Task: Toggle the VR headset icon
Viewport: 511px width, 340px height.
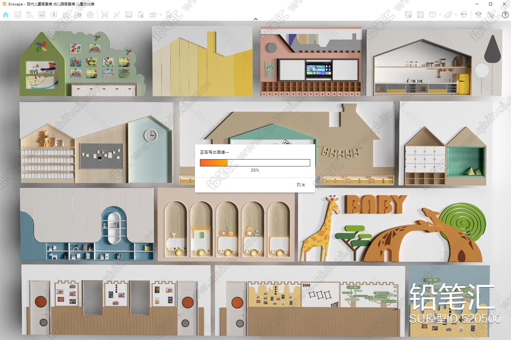Action: tap(464, 15)
